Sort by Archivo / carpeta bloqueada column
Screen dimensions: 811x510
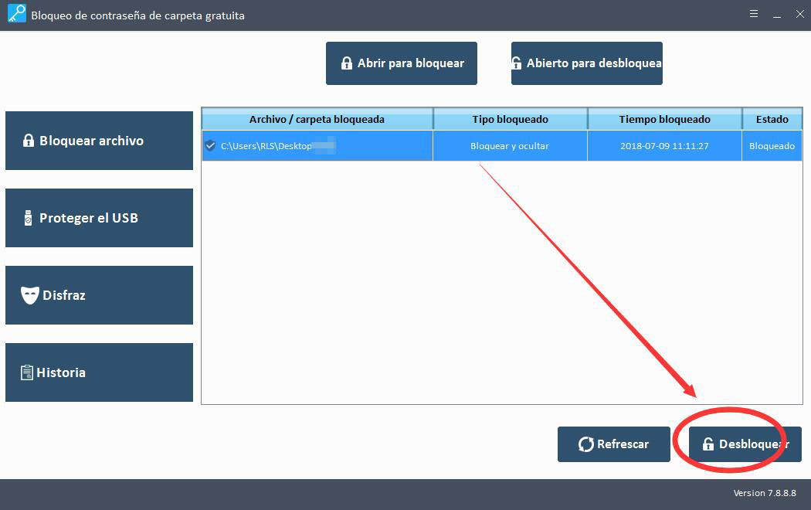click(317, 119)
